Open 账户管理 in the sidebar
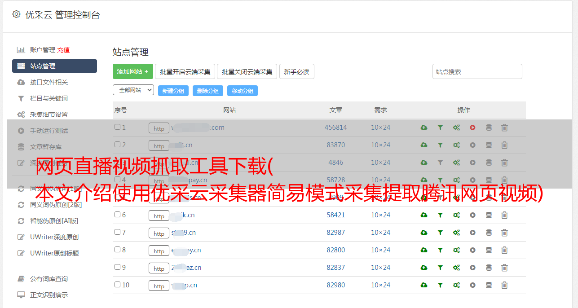This screenshot has width=578, height=308. [x=42, y=50]
